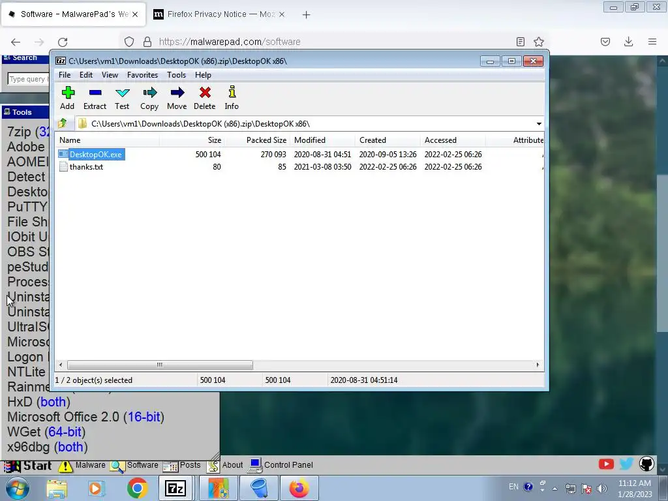Screen dimensions: 668x501
Task: Click the 7-Zip taskbar button
Action: pos(175,488)
